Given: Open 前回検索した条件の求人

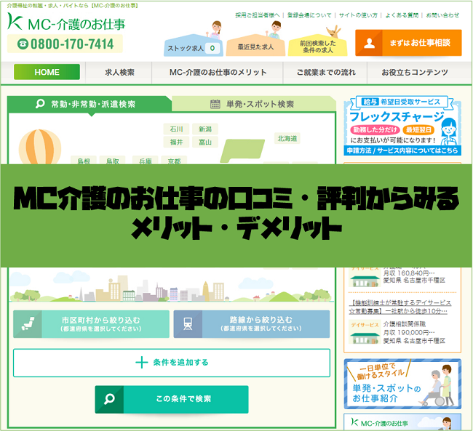Looking at the screenshot, I should [x=318, y=47].
